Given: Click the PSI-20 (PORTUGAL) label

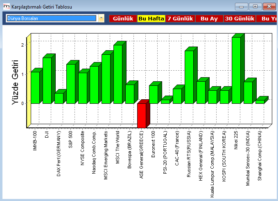Looking at the screenshot, I should 165,152.
